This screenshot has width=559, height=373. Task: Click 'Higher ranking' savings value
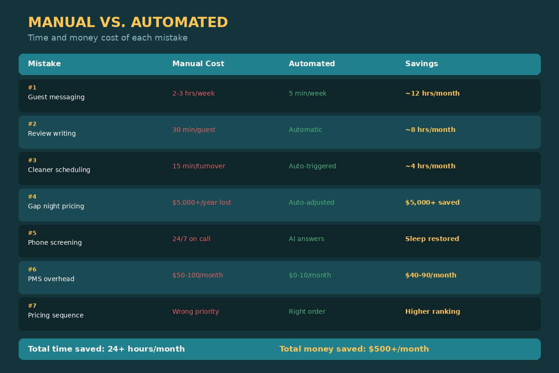tap(433, 311)
